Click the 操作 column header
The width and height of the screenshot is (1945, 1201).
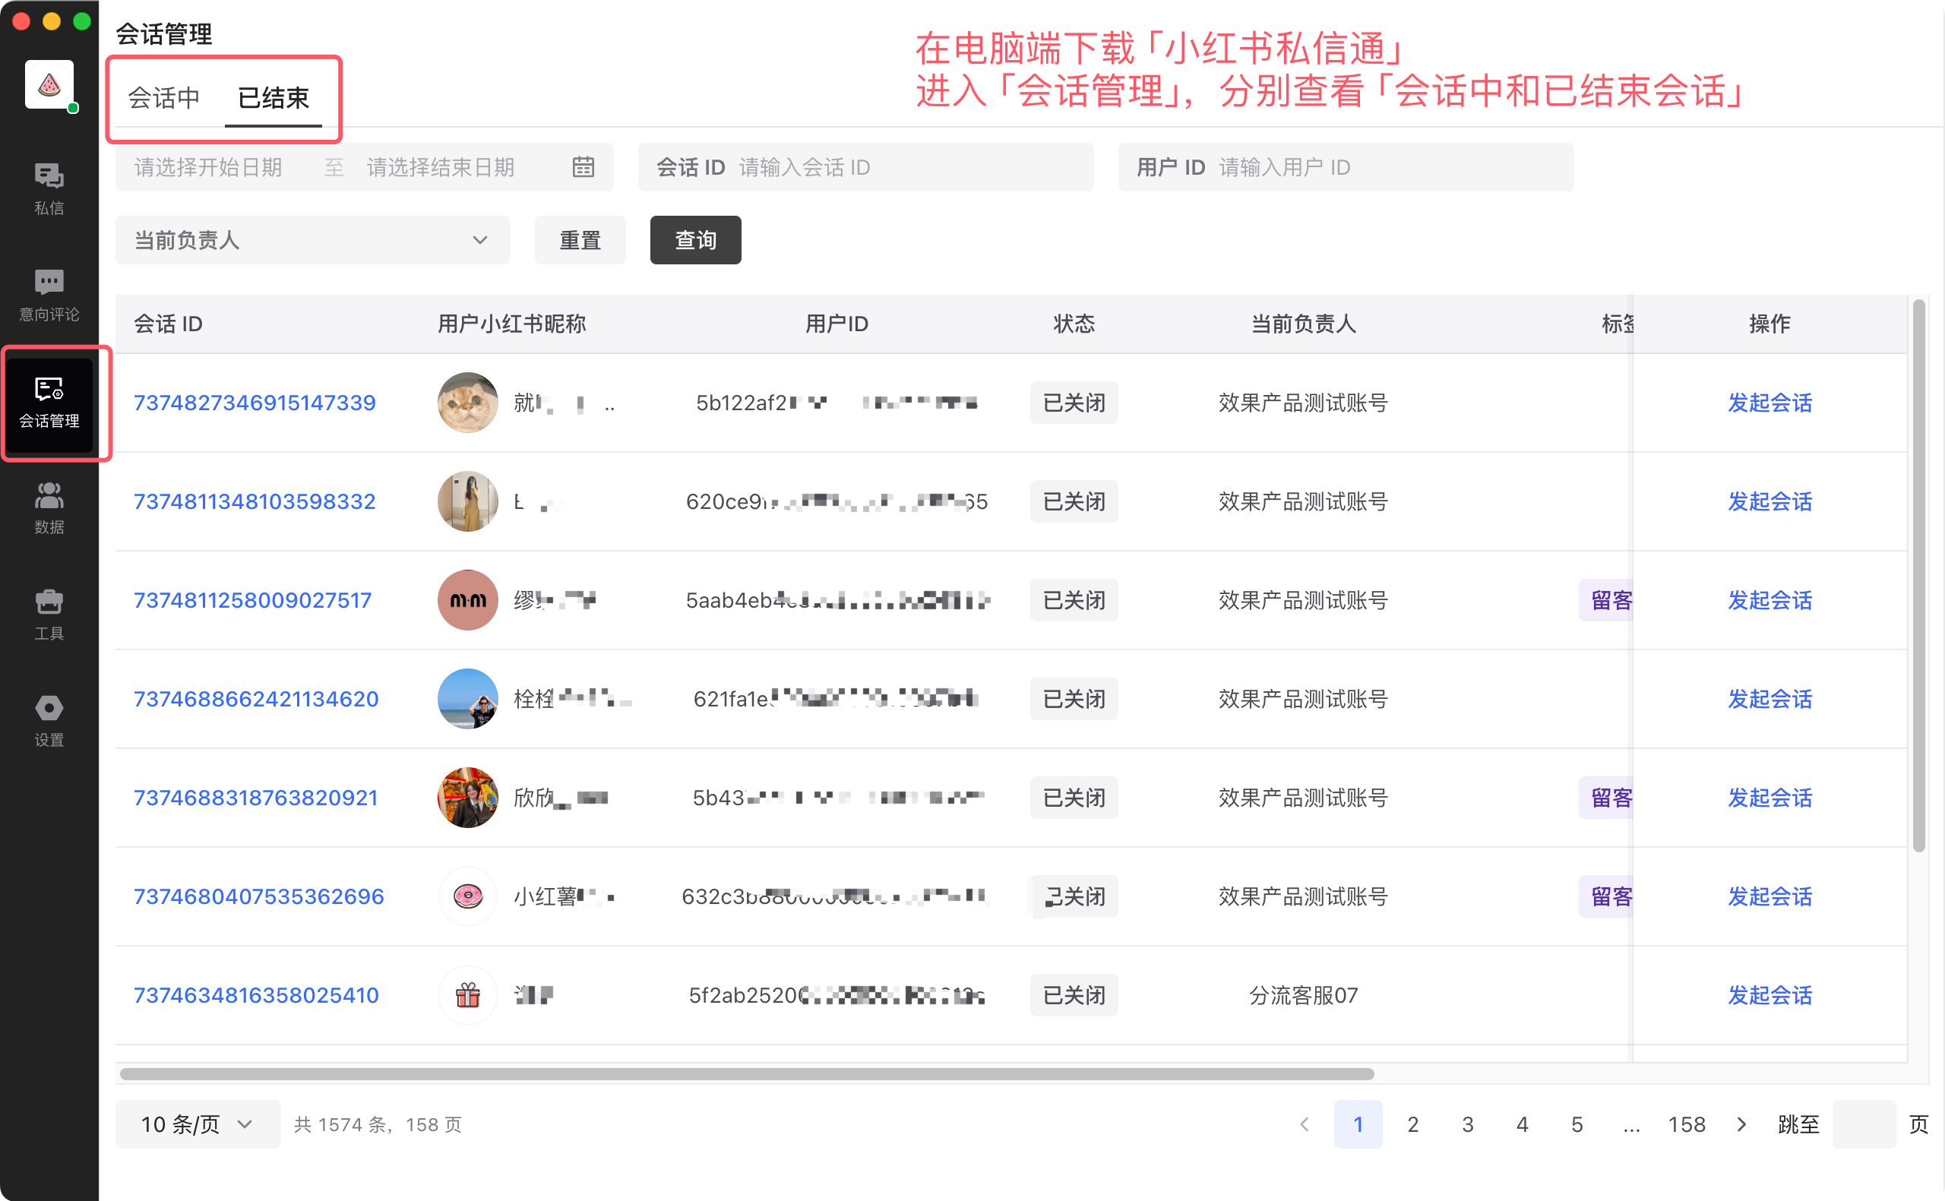1769,324
